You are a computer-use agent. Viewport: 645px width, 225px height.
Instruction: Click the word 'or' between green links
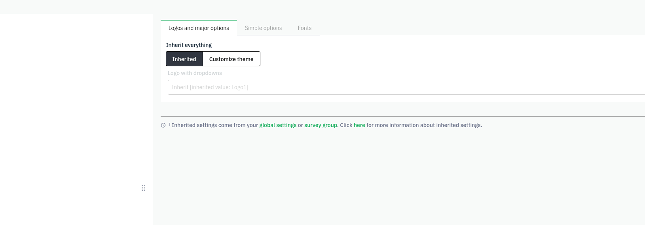pyautogui.click(x=300, y=125)
